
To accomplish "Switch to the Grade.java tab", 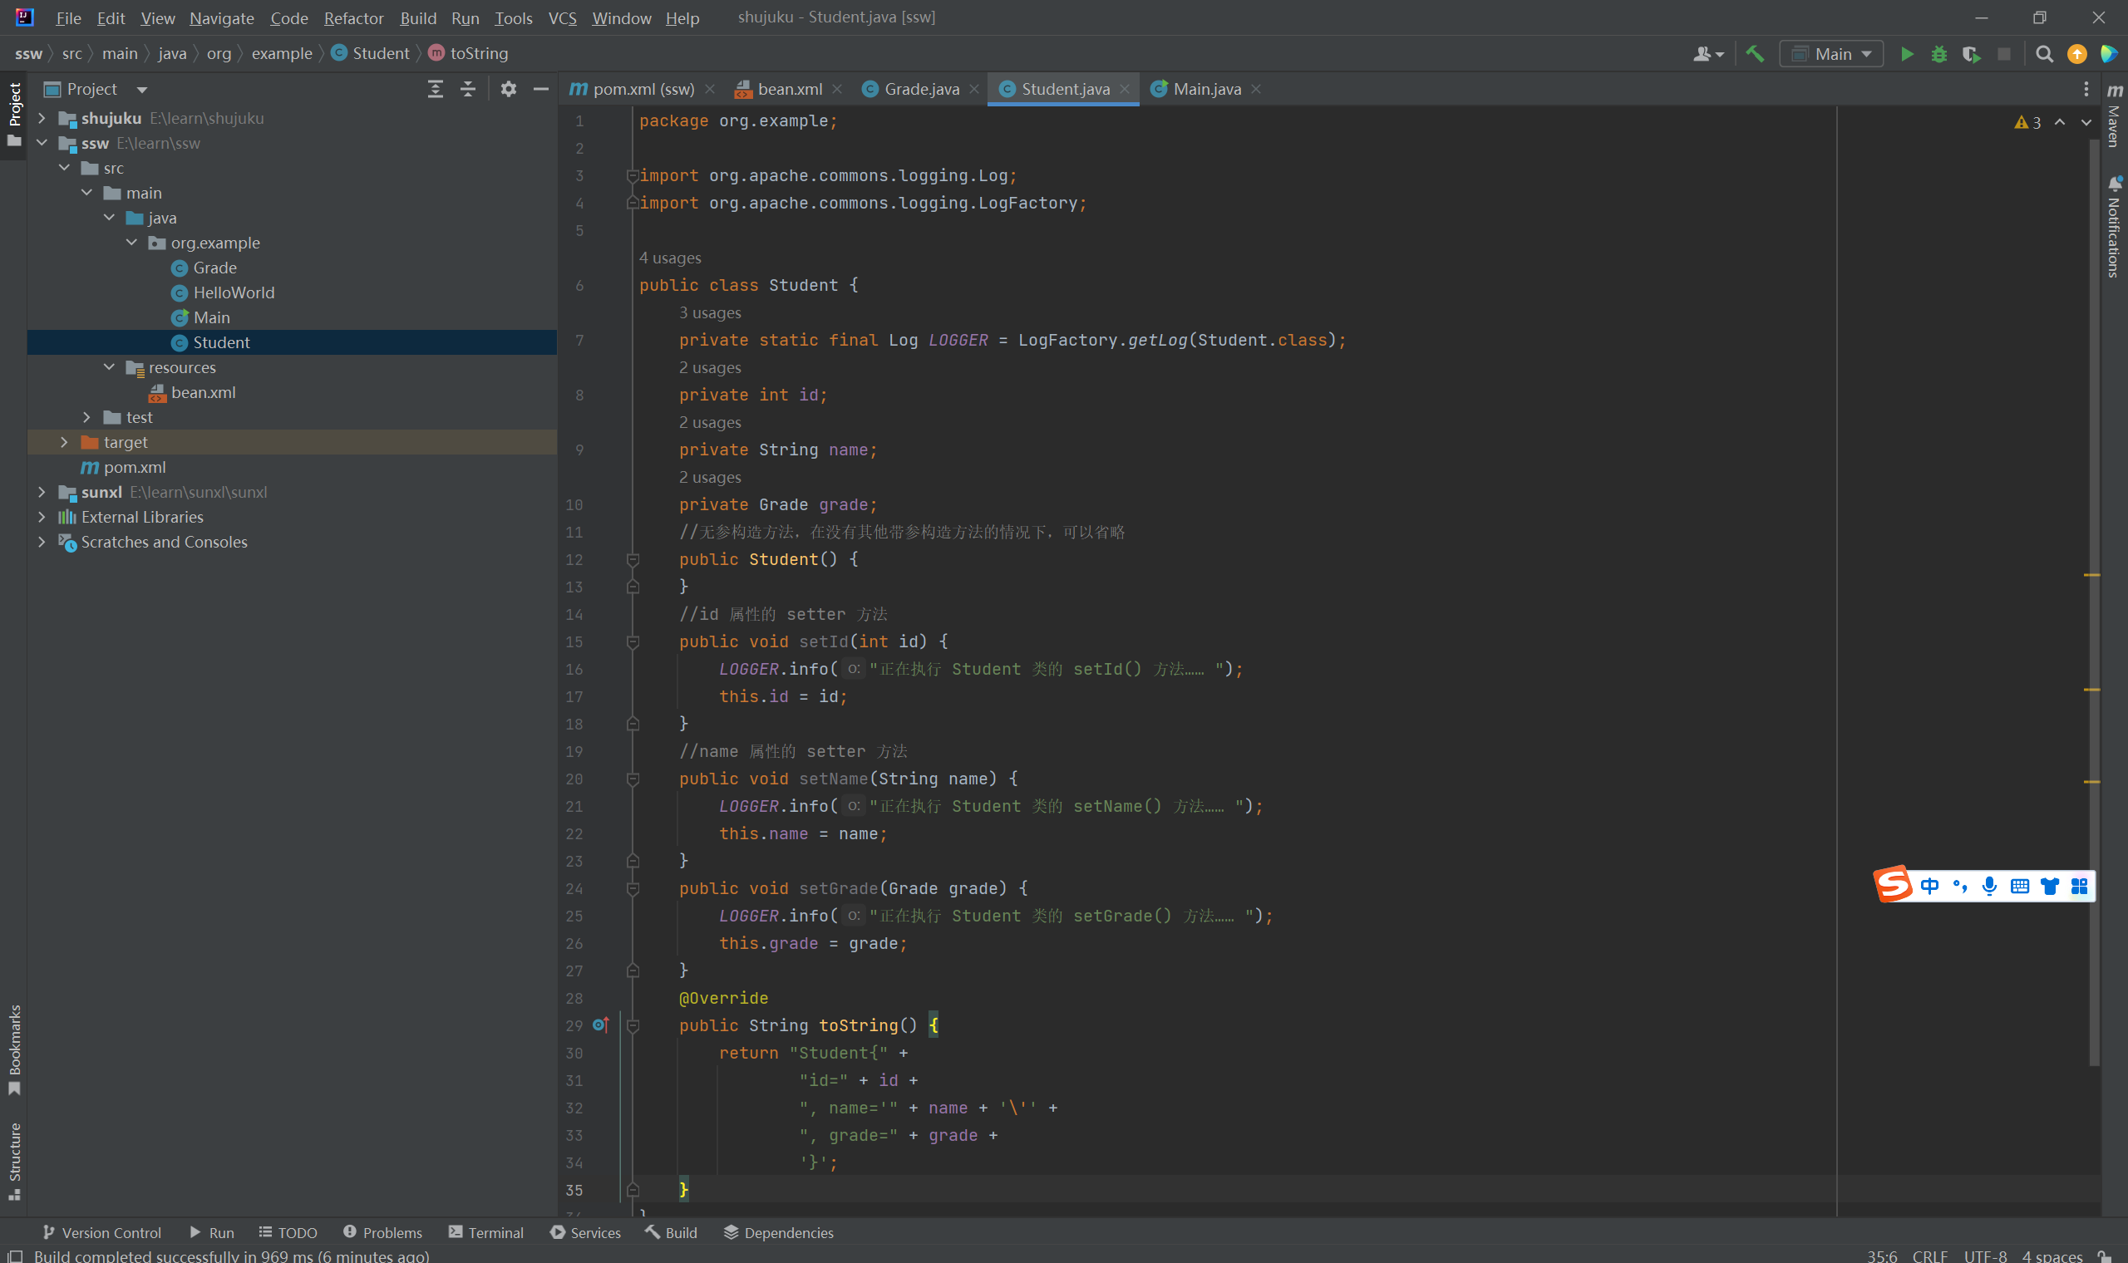I will (920, 90).
